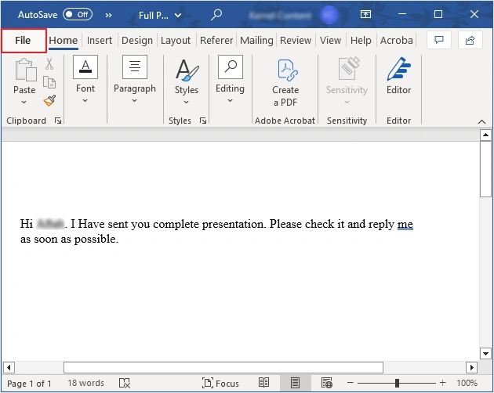Viewport: 494px width, 393px height.
Task: Open the Styles pane dialog launcher
Action: (203, 121)
